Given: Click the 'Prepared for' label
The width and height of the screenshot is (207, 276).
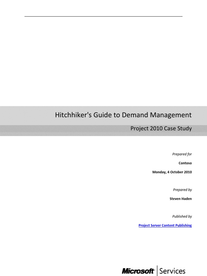Looking at the screenshot, I should click(x=182, y=154).
